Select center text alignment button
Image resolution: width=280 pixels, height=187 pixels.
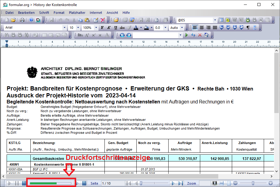[x=202, y=28]
